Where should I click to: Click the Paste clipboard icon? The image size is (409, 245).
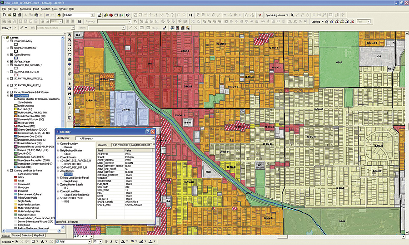tap(36, 15)
